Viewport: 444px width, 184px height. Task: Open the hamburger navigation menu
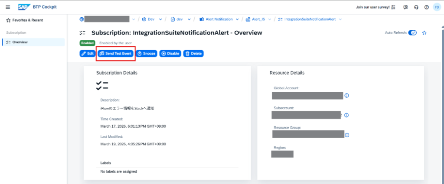[x=8, y=7]
